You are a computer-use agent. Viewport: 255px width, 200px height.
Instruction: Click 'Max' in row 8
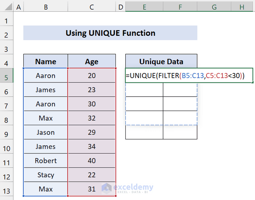click(46, 118)
